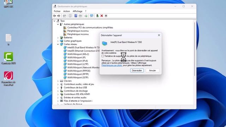Click the circled down-arrow disable device icon

(106, 16)
